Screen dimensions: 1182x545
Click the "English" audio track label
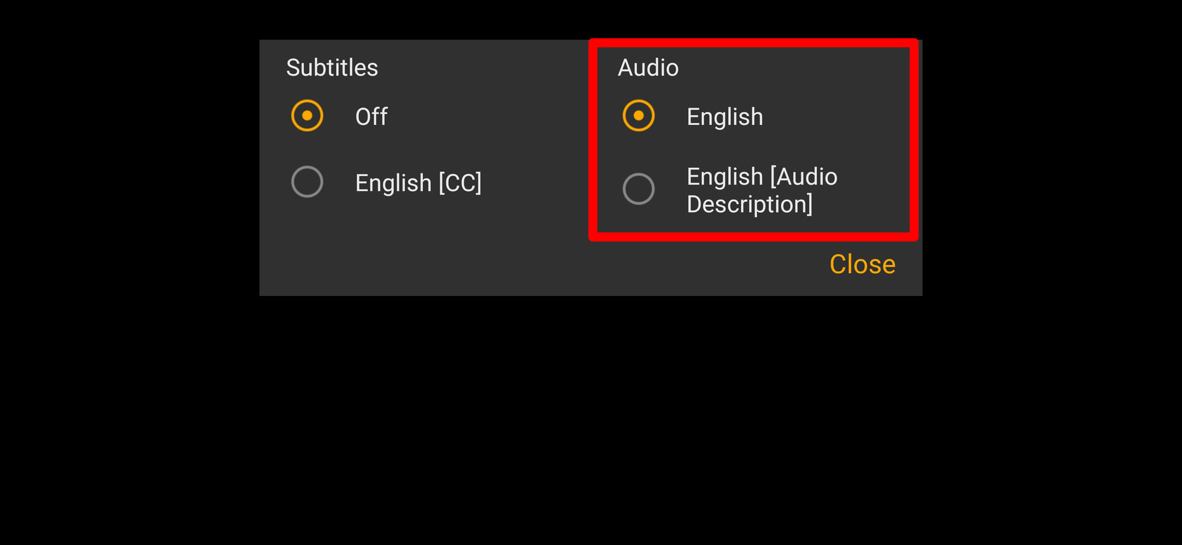[725, 117]
